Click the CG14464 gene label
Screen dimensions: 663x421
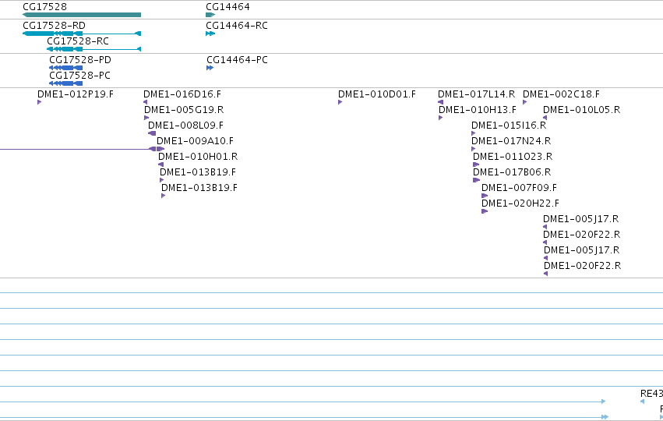[228, 7]
